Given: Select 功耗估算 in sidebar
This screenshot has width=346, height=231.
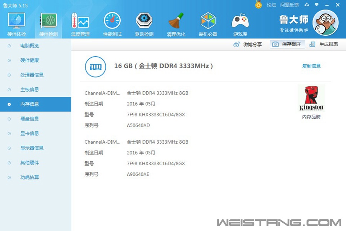Looking at the screenshot, I should tap(36, 177).
